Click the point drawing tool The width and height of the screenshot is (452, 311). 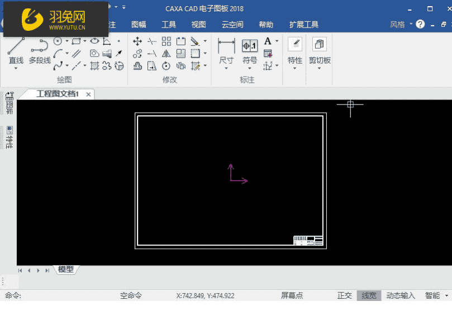point(119,41)
